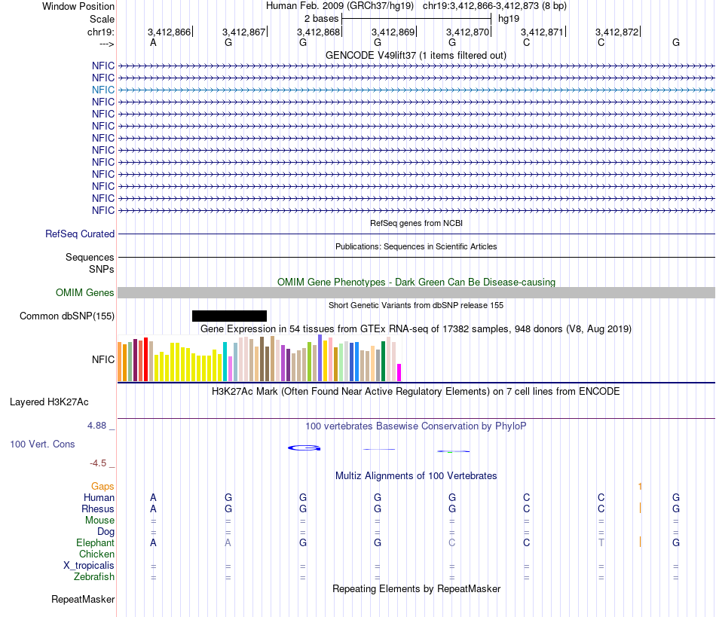The width and height of the screenshot is (716, 617).
Task: Click the Rhesus species label
Action: (98, 509)
